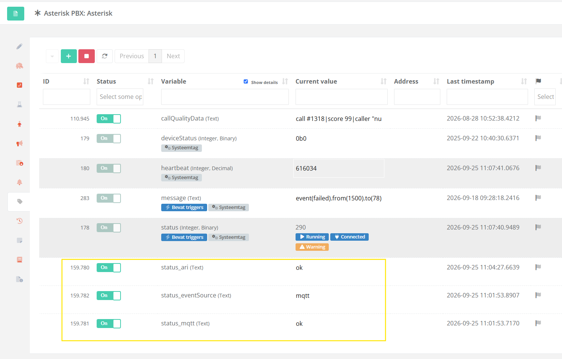
Task: Open the elephant icon in sidebar
Action: (19, 66)
